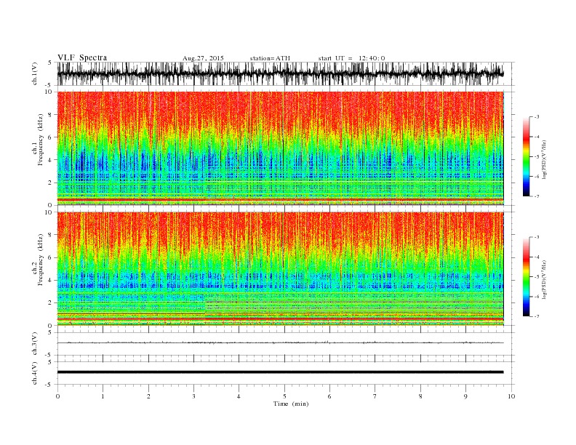Screen dimensions: 576x445
Task: Click time axis tick label "1" at bottom
Action: click(x=103, y=396)
